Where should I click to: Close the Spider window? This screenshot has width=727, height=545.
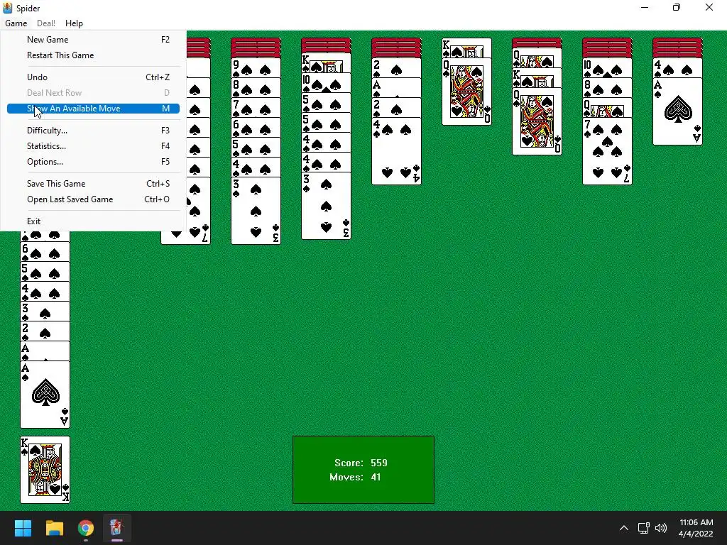pyautogui.click(x=709, y=8)
